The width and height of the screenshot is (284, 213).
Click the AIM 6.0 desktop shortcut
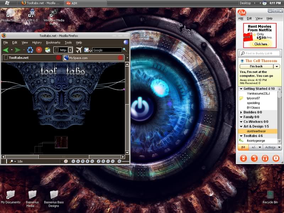coord(32,16)
